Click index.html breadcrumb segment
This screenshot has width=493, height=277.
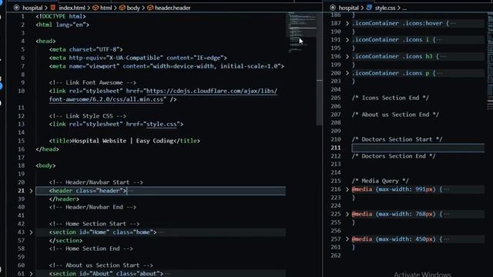coord(72,8)
